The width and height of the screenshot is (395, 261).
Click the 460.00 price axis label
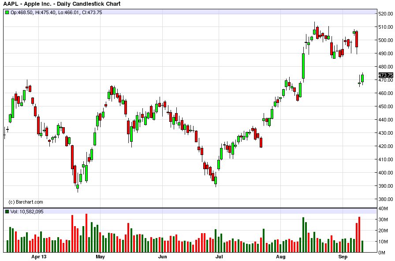coord(386,93)
